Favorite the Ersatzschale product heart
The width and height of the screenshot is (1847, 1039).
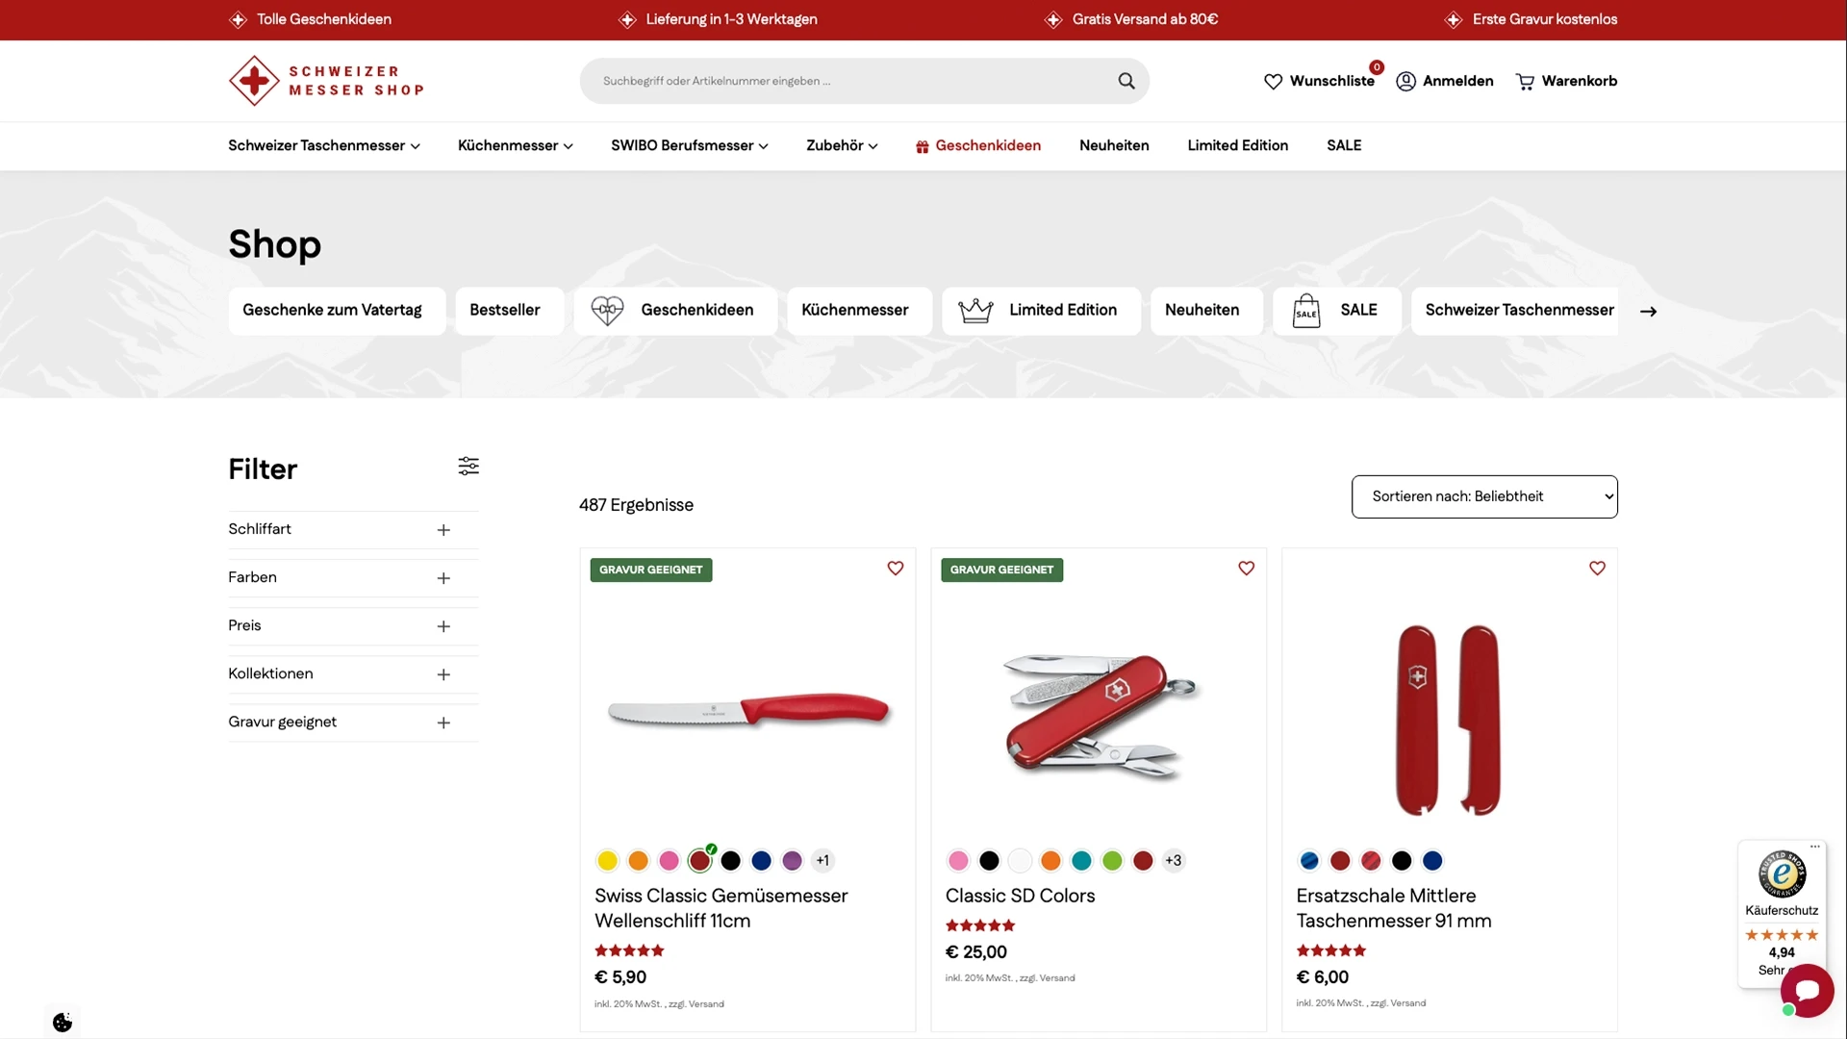point(1597,569)
